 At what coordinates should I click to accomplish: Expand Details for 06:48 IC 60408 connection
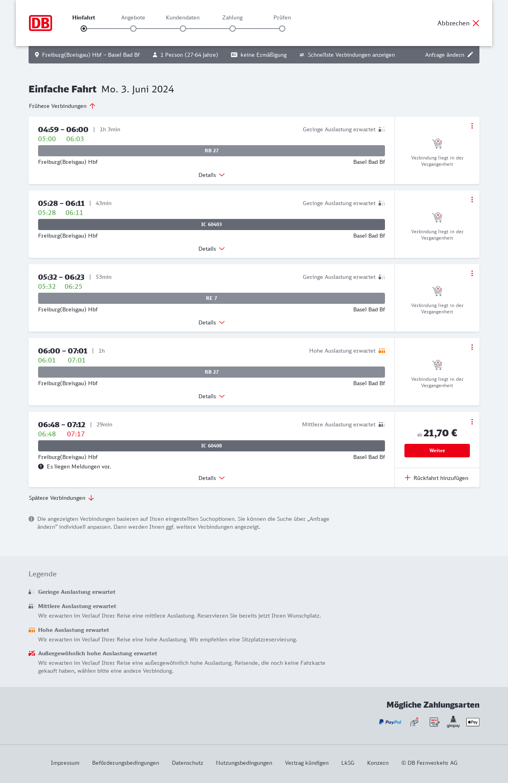212,478
